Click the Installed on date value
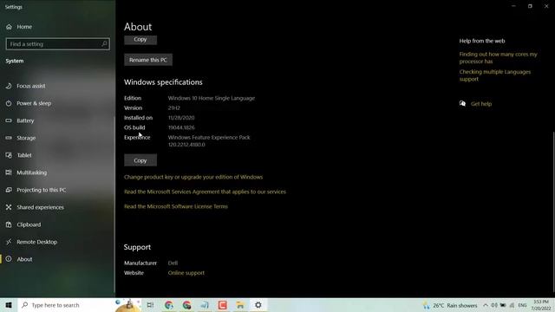Viewport: 555px width, 312px height. click(181, 118)
